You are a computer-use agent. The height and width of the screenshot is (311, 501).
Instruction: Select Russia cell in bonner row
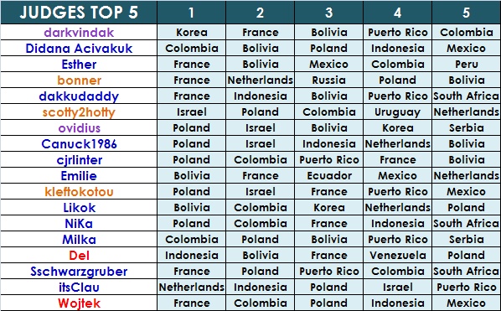coord(328,80)
